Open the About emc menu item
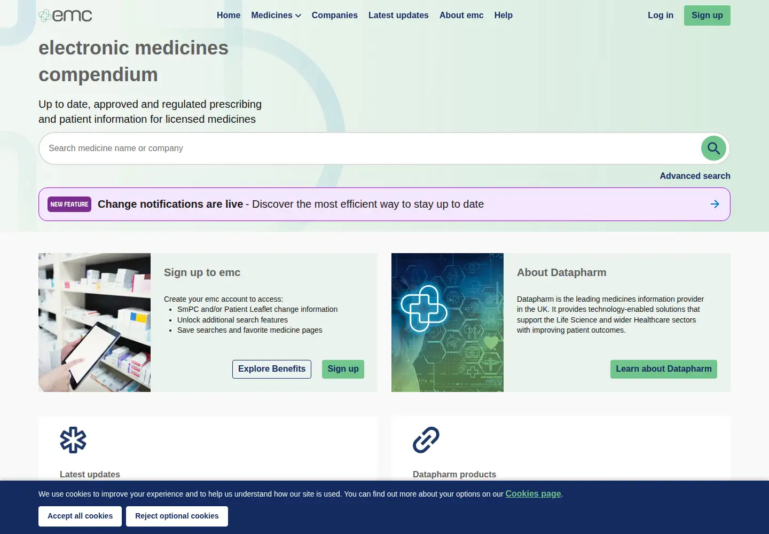This screenshot has height=534, width=769. [461, 15]
